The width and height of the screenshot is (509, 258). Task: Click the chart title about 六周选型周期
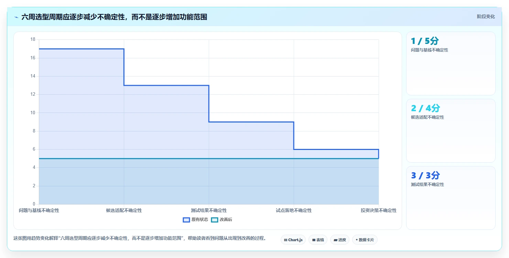tap(114, 17)
